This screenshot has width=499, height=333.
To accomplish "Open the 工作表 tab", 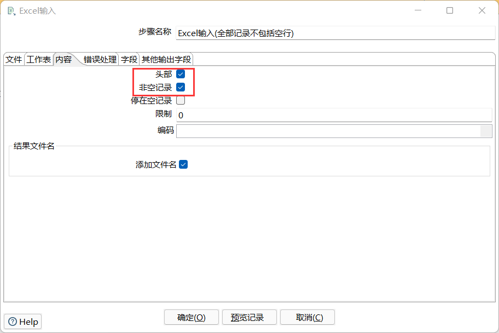I will point(38,59).
